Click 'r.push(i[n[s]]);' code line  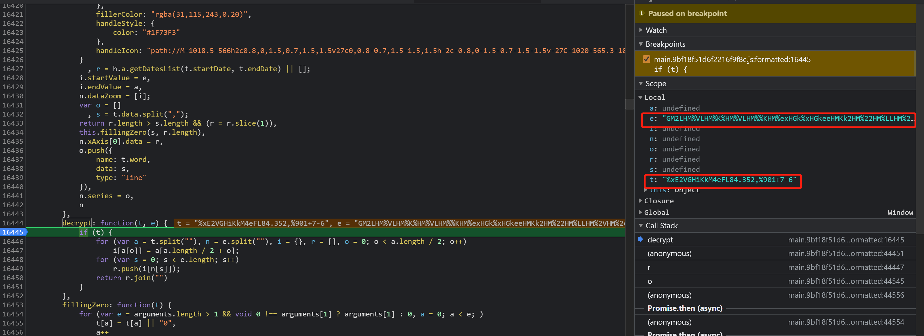(x=146, y=269)
